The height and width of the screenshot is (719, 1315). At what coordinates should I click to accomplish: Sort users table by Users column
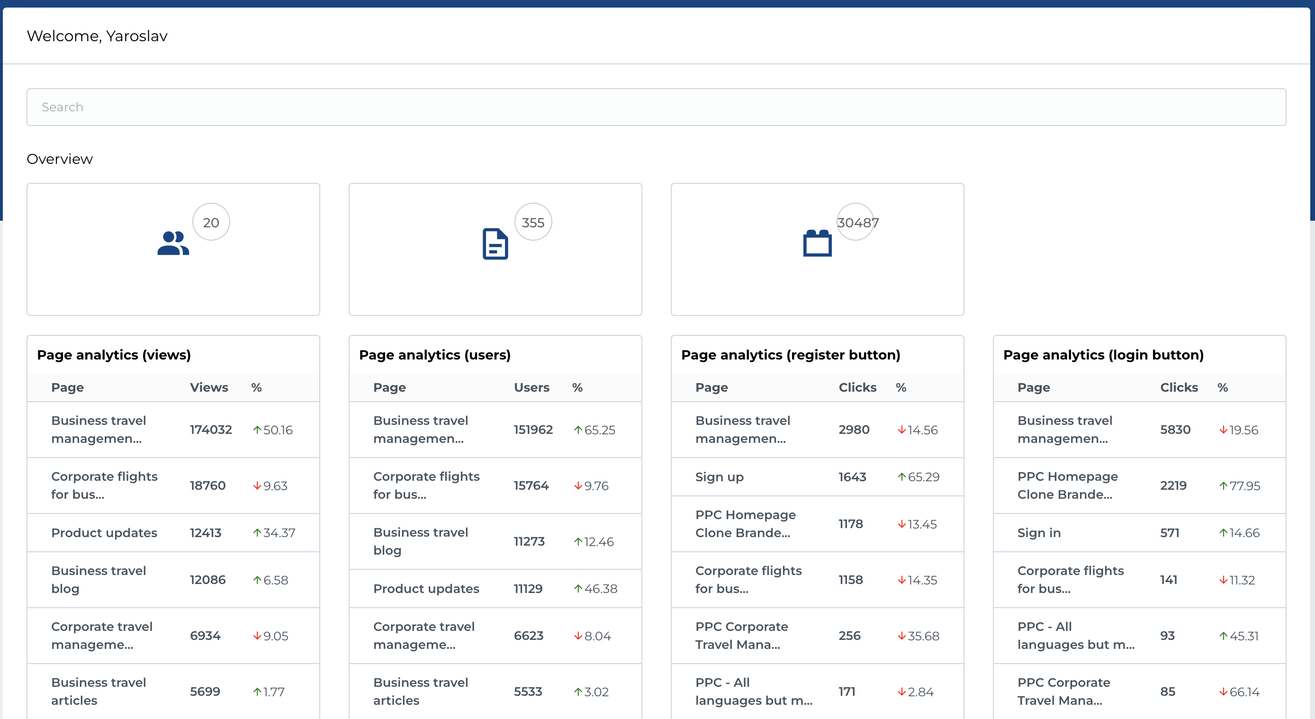tap(531, 387)
